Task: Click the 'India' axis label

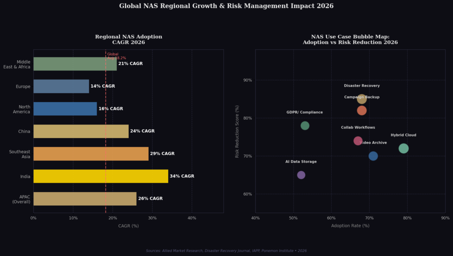Action: (25, 177)
